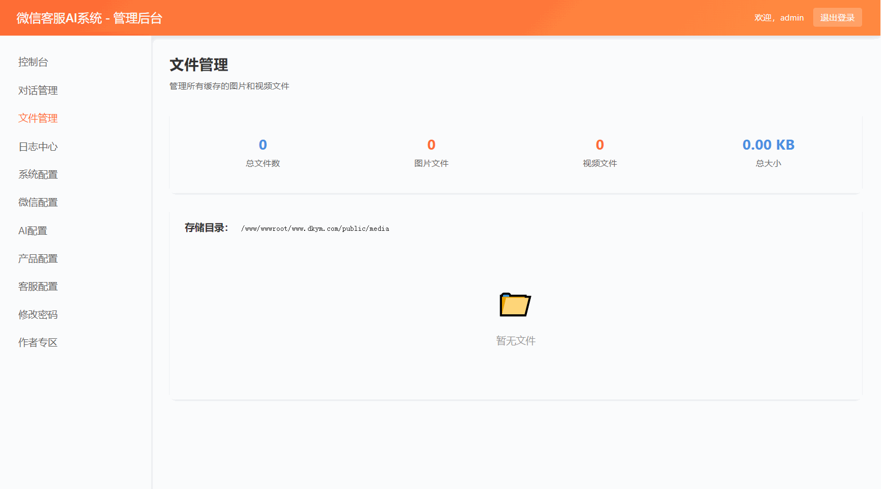881x489 pixels.
Task: Open 日志中心 from the sidebar
Action: pos(38,147)
